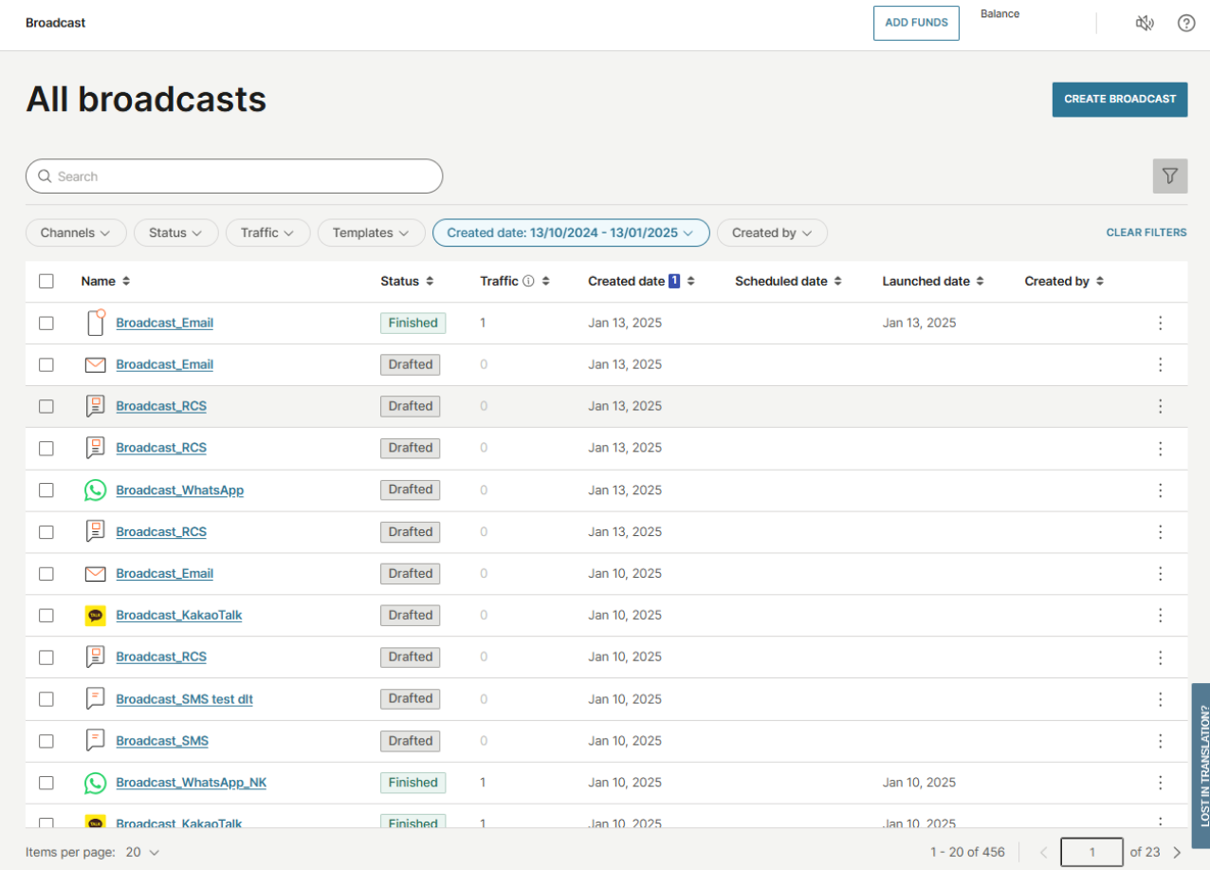The image size is (1210, 870).
Task: Open the help question mark icon
Action: tap(1186, 24)
